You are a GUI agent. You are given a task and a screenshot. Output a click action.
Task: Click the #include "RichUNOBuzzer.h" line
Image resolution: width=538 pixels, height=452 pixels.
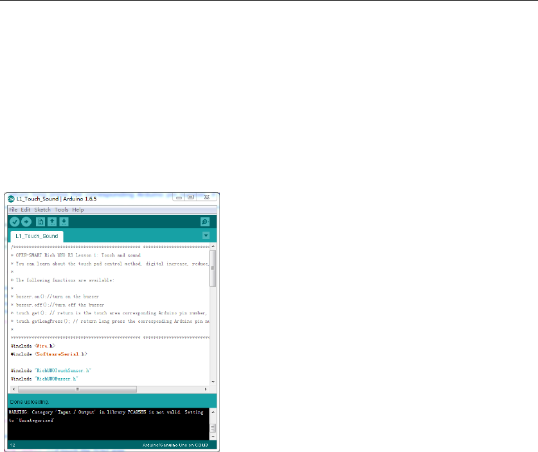tap(44, 379)
